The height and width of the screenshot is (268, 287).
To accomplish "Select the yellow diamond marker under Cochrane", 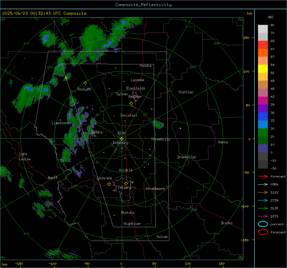I will coord(109,184).
